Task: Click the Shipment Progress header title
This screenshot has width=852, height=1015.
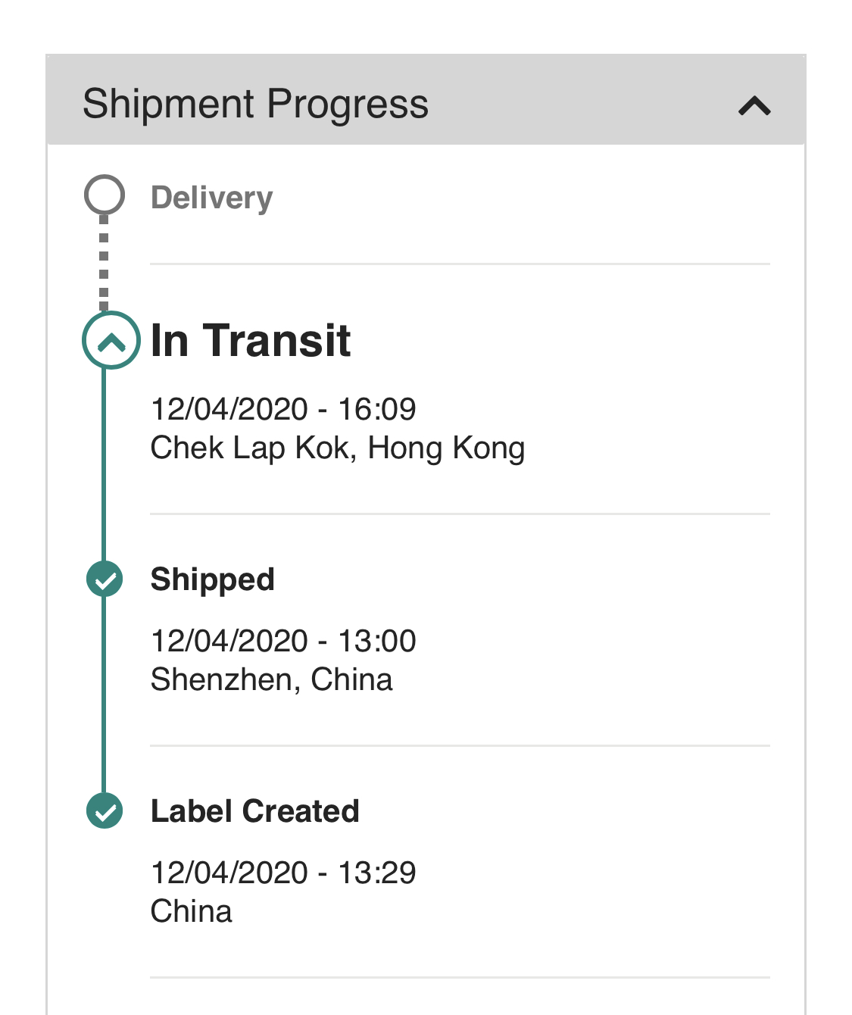Action: click(x=255, y=104)
